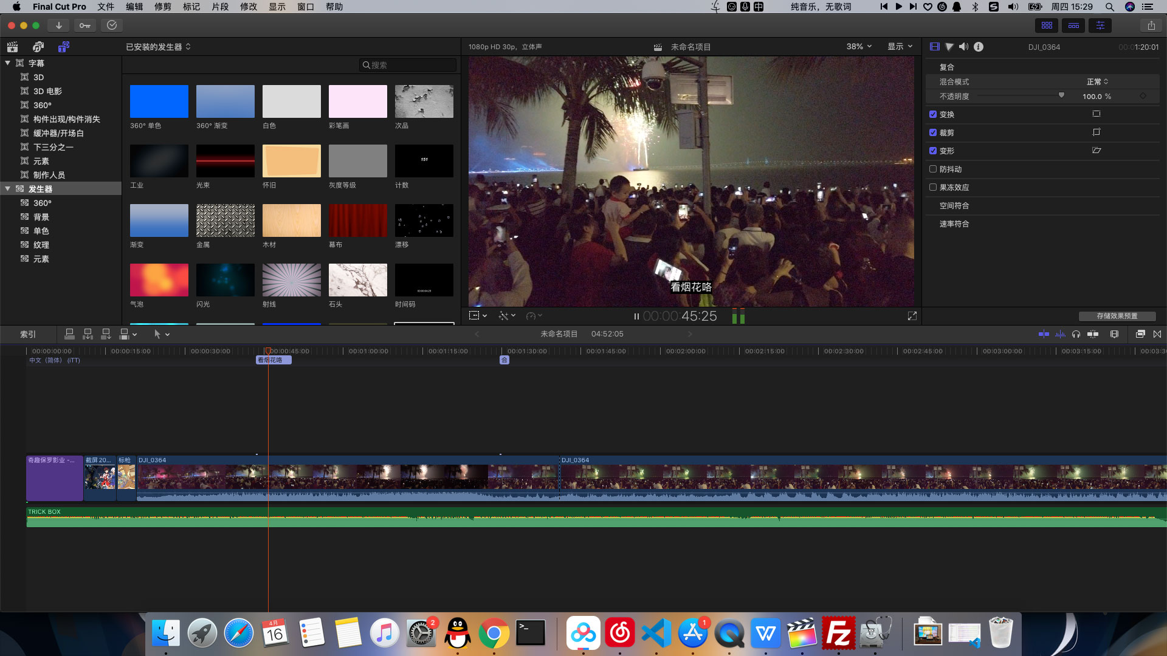Open the 标记 menu
This screenshot has width=1167, height=656.
coord(191,7)
